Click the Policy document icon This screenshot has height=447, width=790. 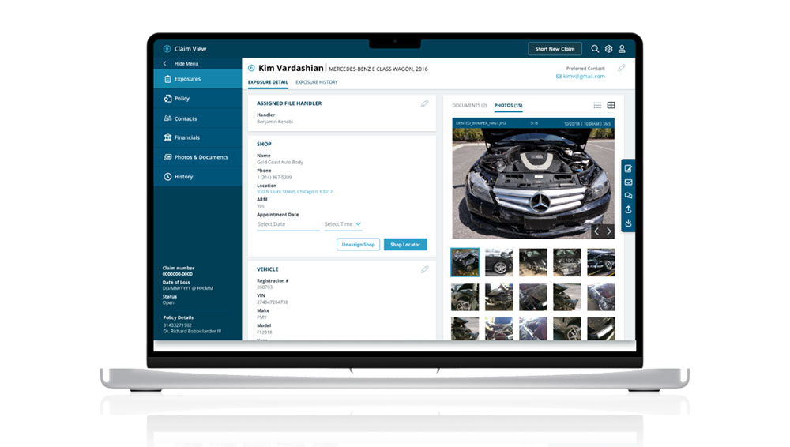167,98
